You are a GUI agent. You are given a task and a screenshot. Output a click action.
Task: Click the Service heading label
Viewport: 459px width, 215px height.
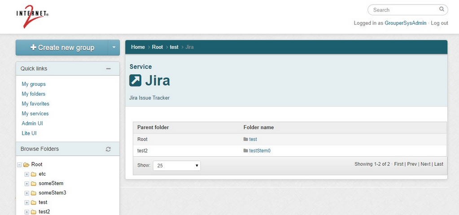[140, 67]
